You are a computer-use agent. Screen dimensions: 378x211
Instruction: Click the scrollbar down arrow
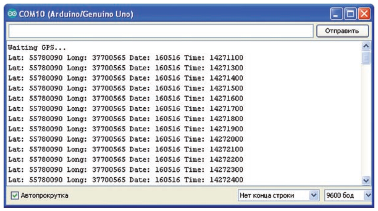[x=366, y=180]
